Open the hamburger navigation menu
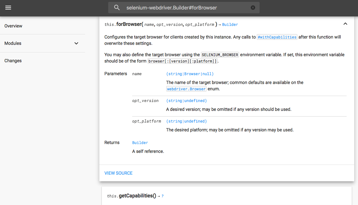The height and width of the screenshot is (205, 358). click(8, 8)
